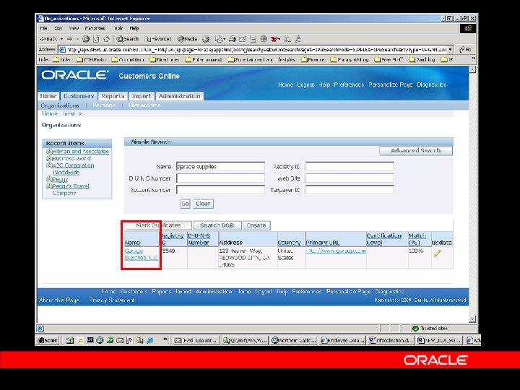
Task: Switch to the NEW_TCA taskbar document
Action: tap(439, 340)
